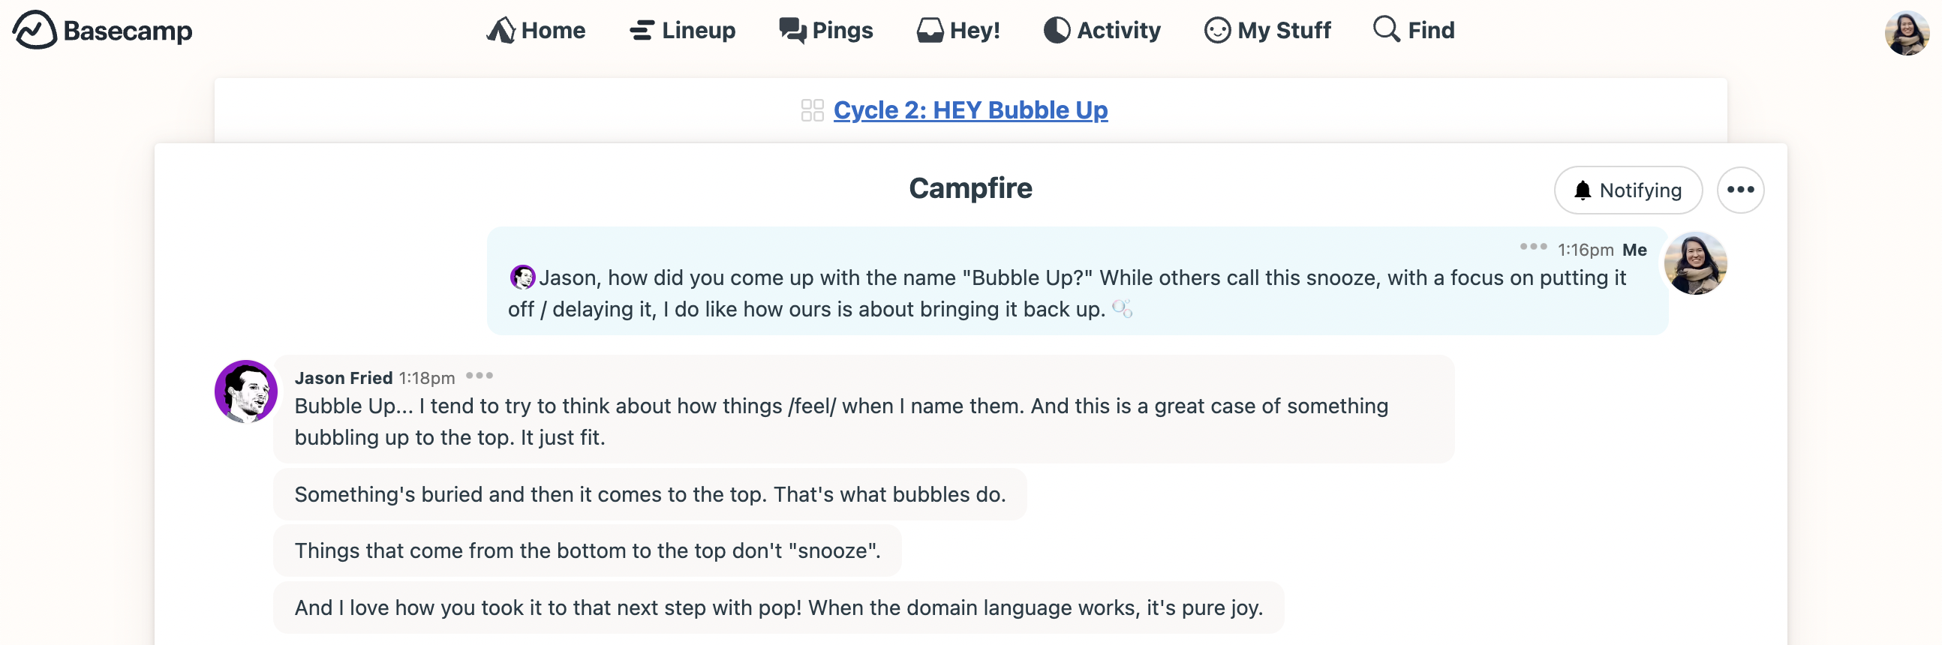The width and height of the screenshot is (1942, 645).
Task: Toggle the Notifying bell button
Action: (1628, 190)
